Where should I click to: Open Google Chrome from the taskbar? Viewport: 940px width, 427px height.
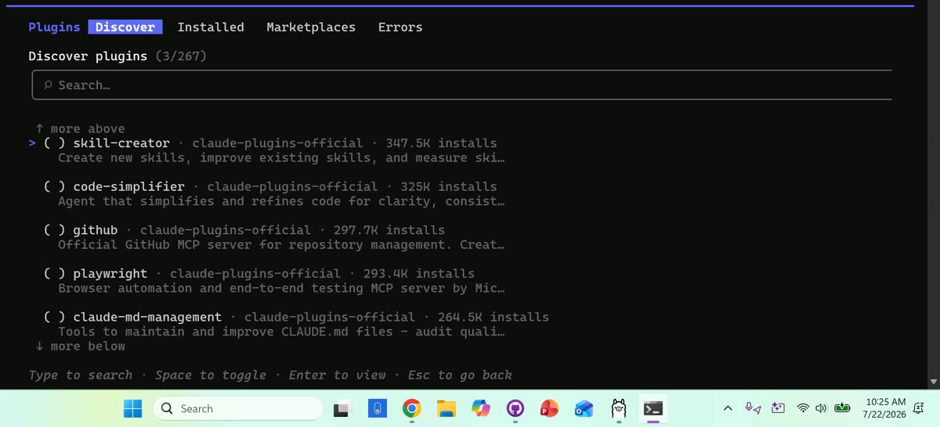[x=411, y=408]
